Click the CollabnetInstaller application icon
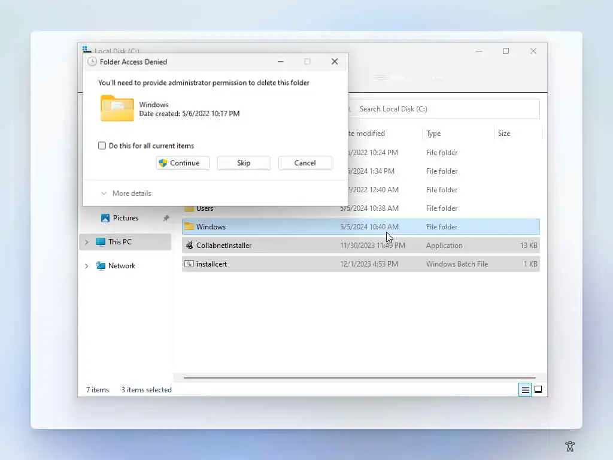Screen dimensions: 613x460 (189, 245)
